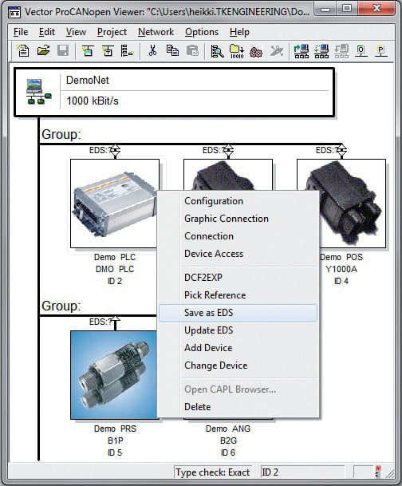402x486 pixels.
Task: Select DCF2EXP from the context menu
Action: coord(238,278)
